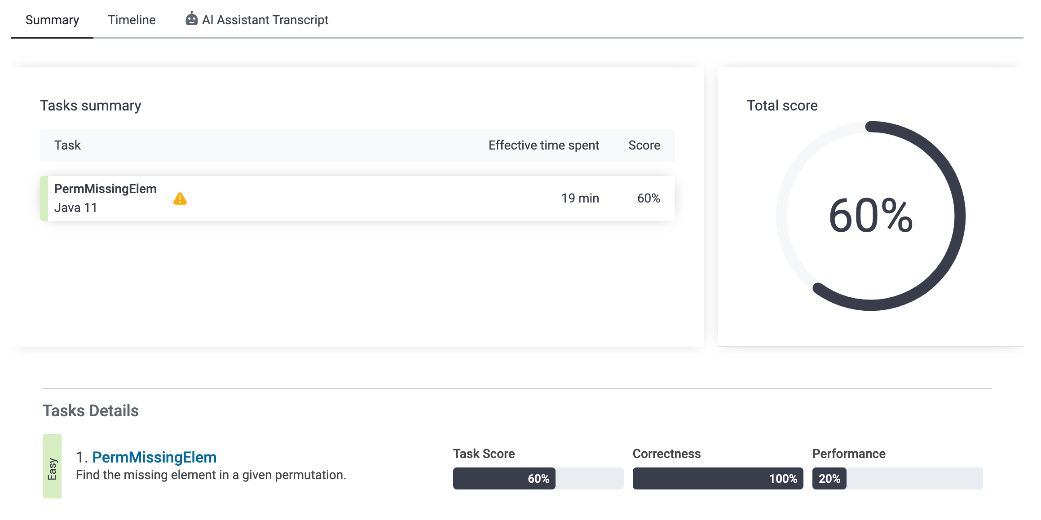Click the robot icon beside AI Assistant Transcript

(x=192, y=19)
